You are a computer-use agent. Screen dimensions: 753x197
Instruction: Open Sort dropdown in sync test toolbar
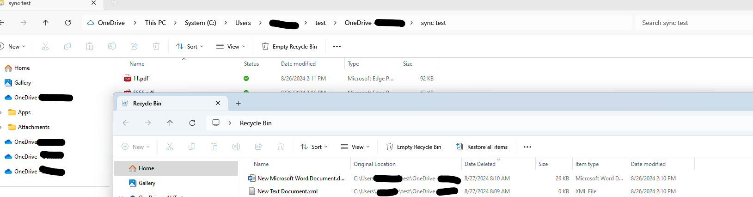click(x=190, y=46)
